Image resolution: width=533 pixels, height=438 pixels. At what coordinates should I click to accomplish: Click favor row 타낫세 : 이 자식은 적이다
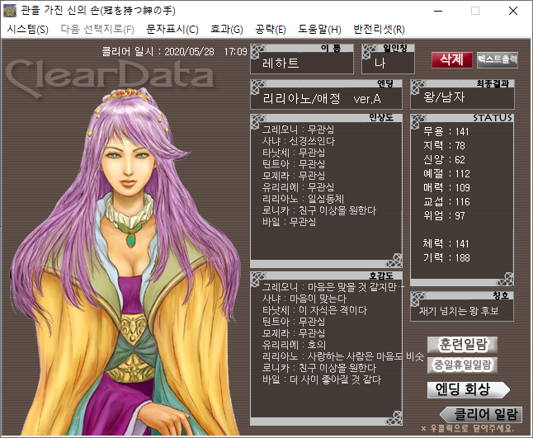(314, 310)
